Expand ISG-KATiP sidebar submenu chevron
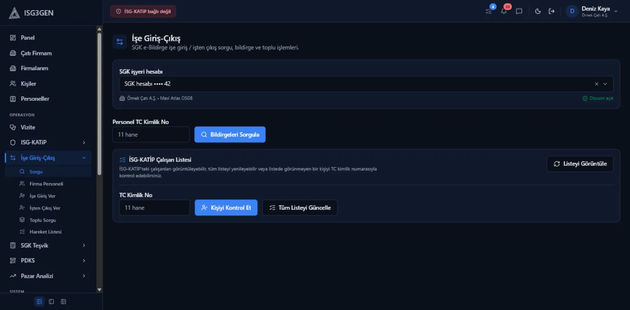This screenshot has width=630, height=310. [84, 143]
